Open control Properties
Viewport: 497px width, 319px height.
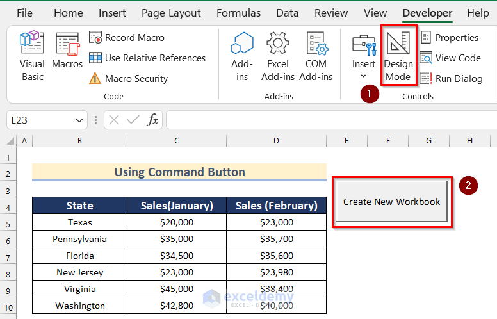[x=450, y=38]
